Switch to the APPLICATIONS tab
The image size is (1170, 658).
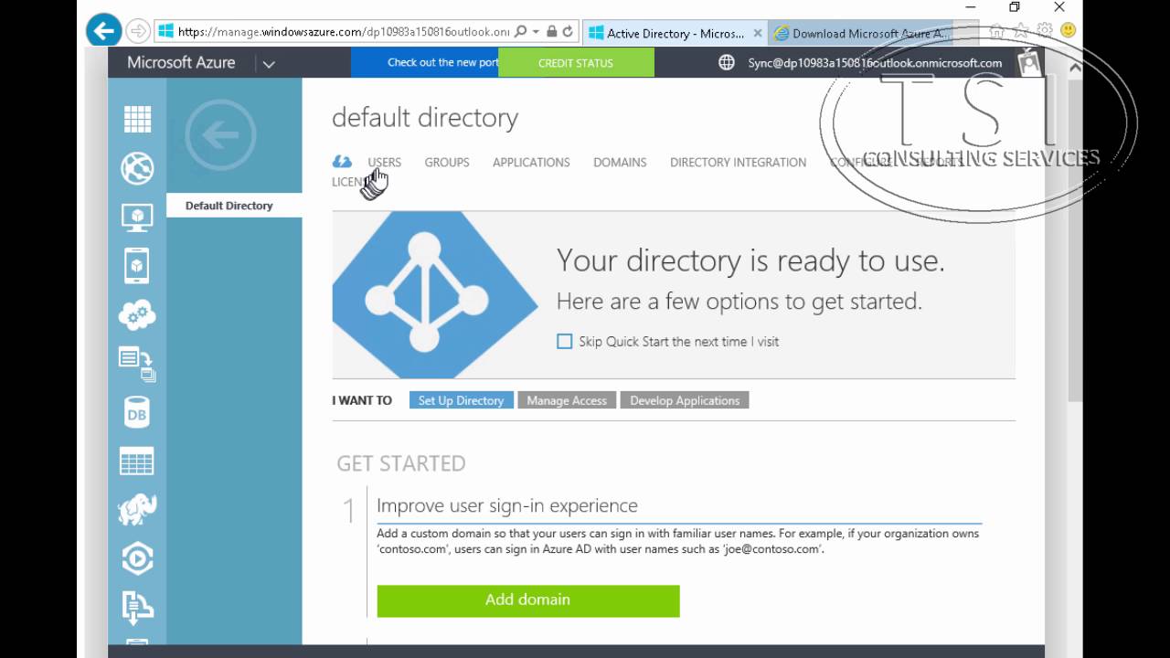click(x=531, y=162)
